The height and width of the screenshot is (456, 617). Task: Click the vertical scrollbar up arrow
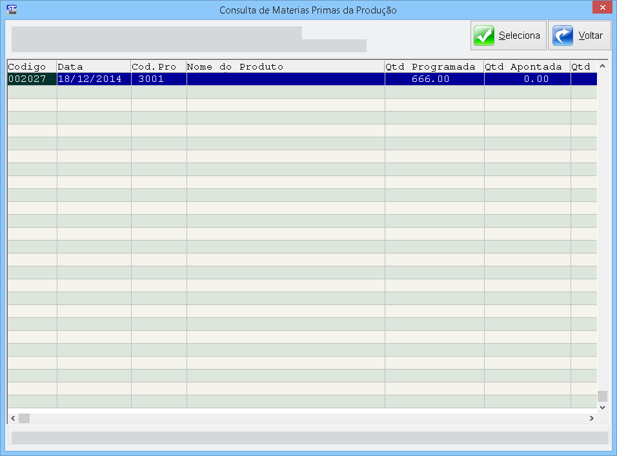(x=603, y=66)
